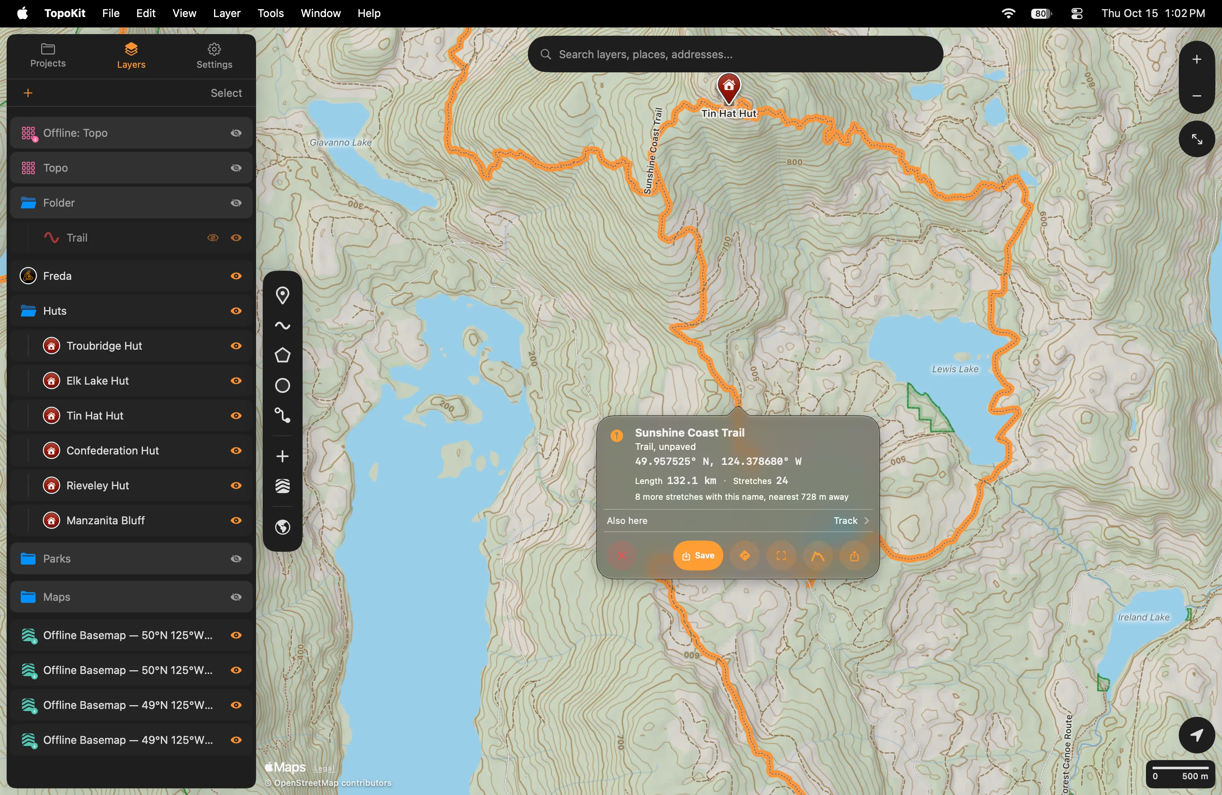Close the Sunshine Coast Trail popup
This screenshot has height=795, width=1222.
(x=621, y=556)
